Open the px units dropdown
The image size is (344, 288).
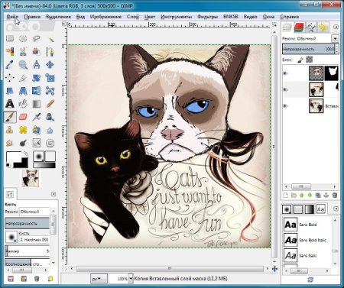tap(99, 279)
